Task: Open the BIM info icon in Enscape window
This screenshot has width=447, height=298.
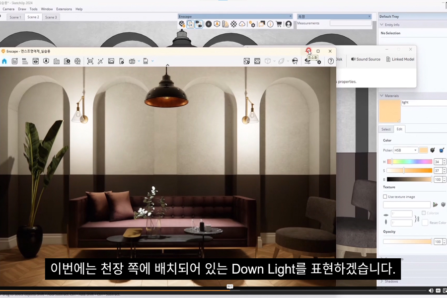Action: [25, 61]
